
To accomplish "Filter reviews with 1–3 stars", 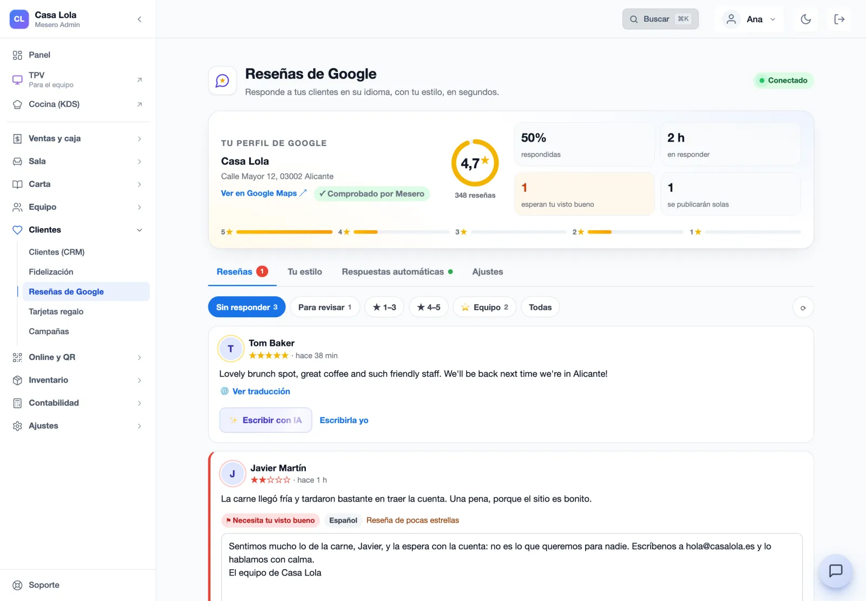I will (384, 308).
